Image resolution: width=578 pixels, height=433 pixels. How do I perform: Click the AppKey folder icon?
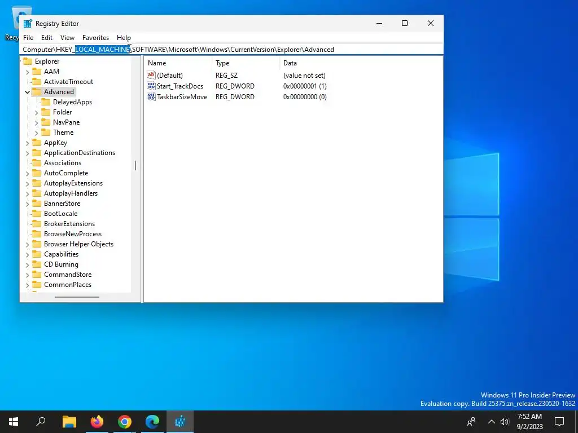(x=37, y=143)
